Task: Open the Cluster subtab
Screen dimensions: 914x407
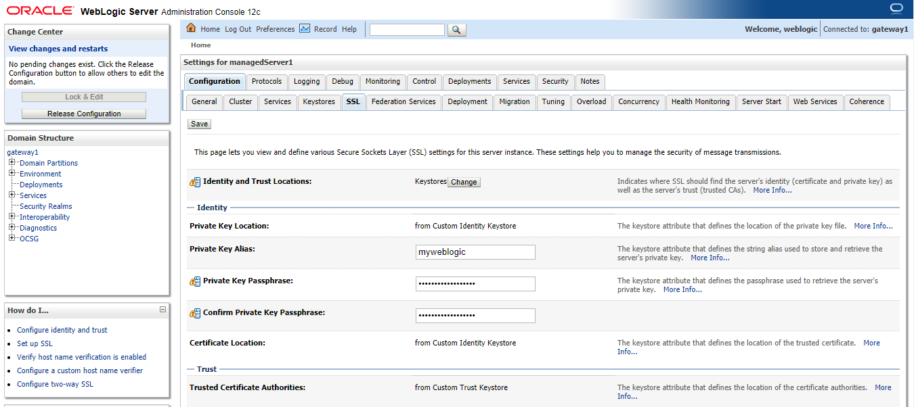Action: tap(240, 101)
